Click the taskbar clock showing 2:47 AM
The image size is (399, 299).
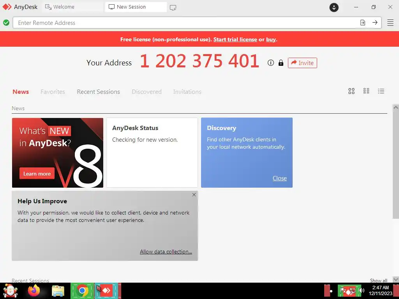click(x=380, y=290)
